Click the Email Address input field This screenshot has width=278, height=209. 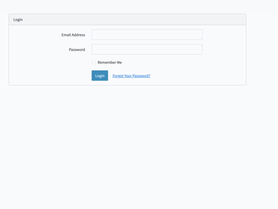coord(147,35)
